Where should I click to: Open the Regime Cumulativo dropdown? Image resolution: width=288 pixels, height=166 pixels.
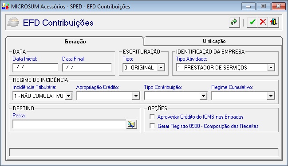point(271,96)
